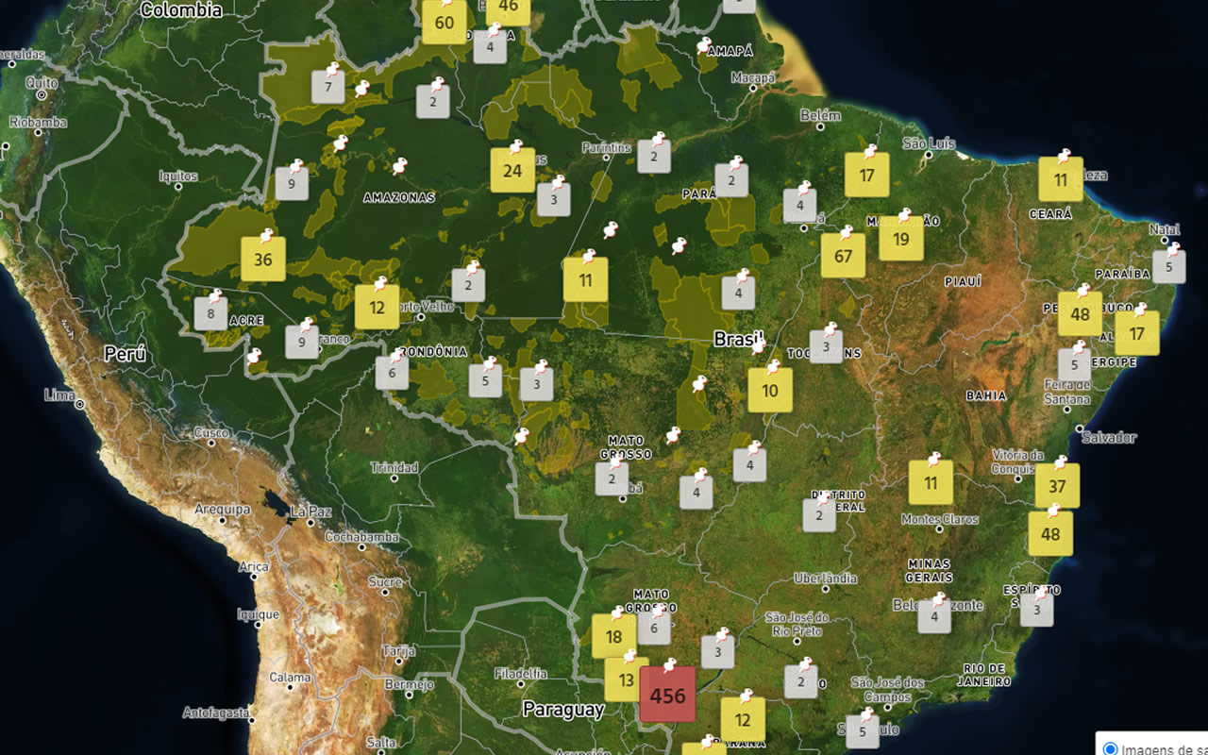Image resolution: width=1208 pixels, height=755 pixels.
Task: Click the "Perú" country label
Action: [126, 354]
